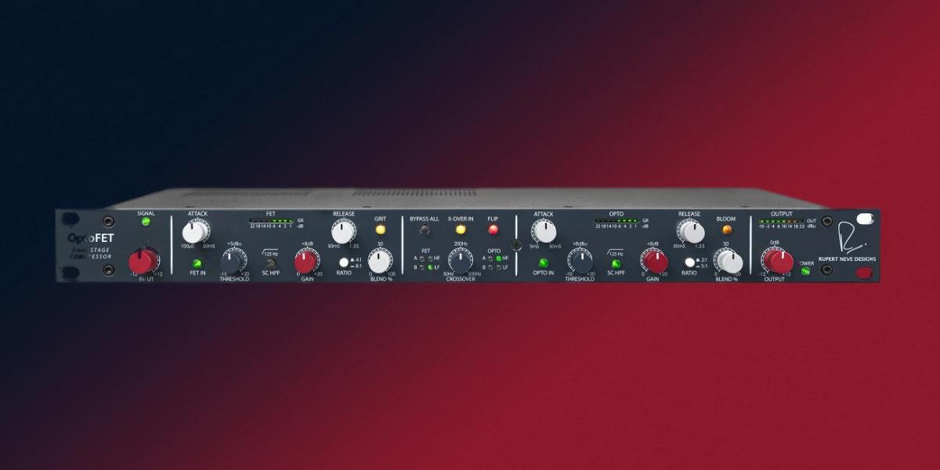Engage the OPTO IN button
Screen dimensions: 940x470
click(x=544, y=263)
